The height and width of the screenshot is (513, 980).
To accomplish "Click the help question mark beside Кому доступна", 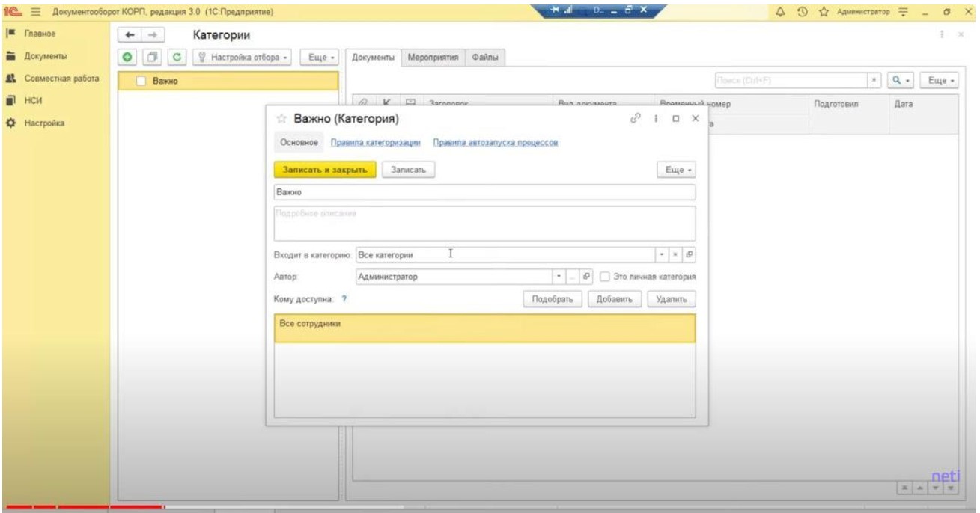I will pyautogui.click(x=344, y=299).
